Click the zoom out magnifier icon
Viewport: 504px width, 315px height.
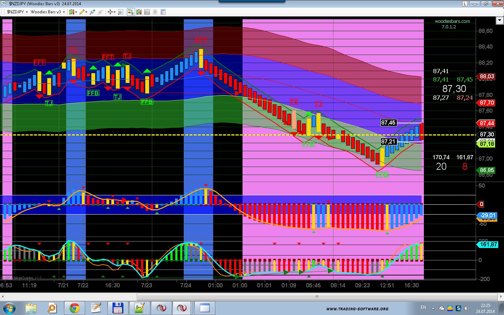[100, 12]
